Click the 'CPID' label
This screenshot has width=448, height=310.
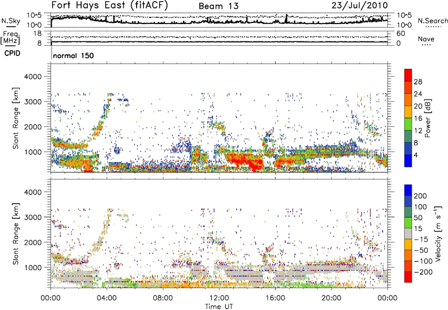[12, 53]
